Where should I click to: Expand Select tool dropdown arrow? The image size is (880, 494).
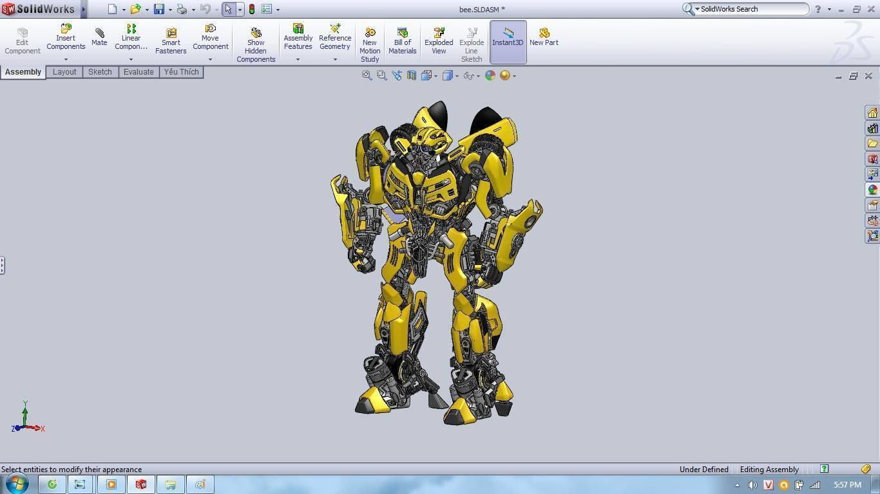[x=240, y=10]
